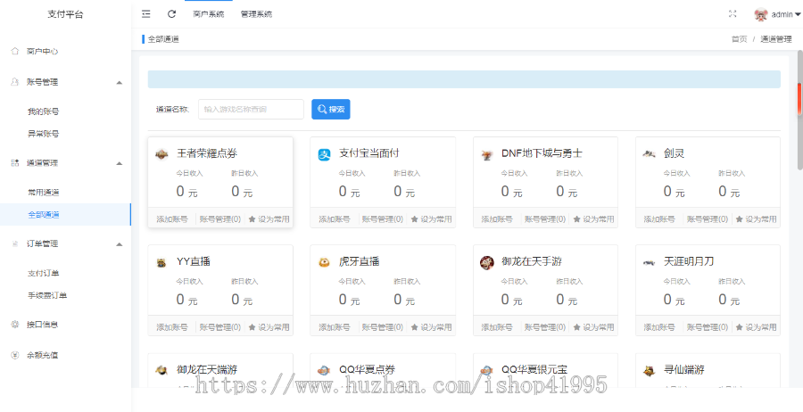Click the refresh icon in the top bar

pos(171,14)
